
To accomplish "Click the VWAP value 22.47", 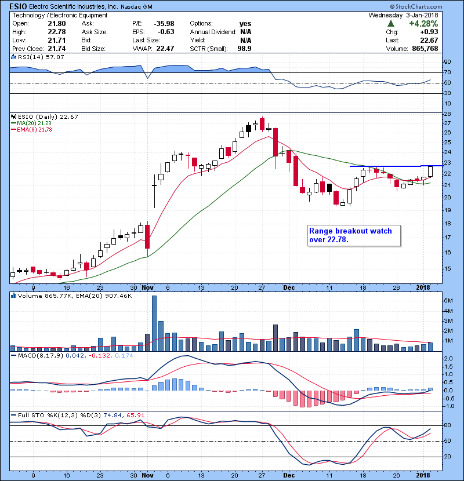I will (165, 49).
